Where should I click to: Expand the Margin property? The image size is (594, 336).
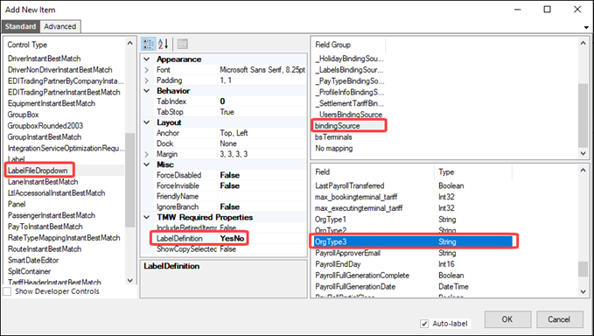tap(147, 154)
